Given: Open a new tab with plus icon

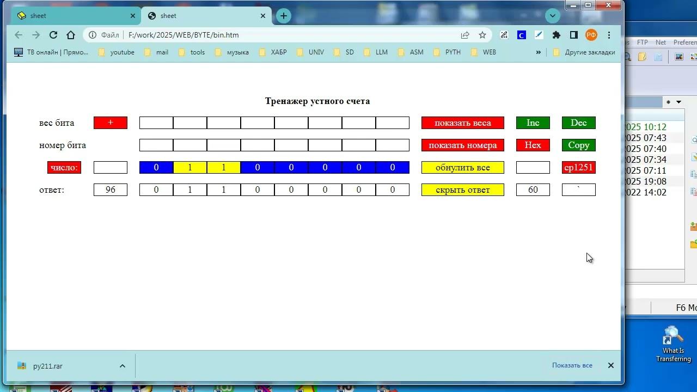Looking at the screenshot, I should tap(284, 16).
